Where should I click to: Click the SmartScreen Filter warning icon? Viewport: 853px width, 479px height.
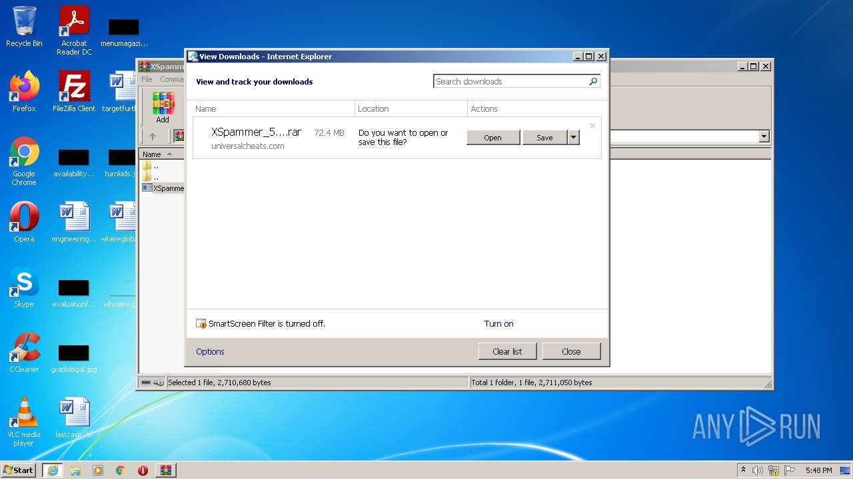click(x=201, y=324)
